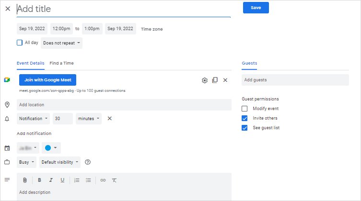
Task: Select the Guests tab
Action: pos(249,63)
